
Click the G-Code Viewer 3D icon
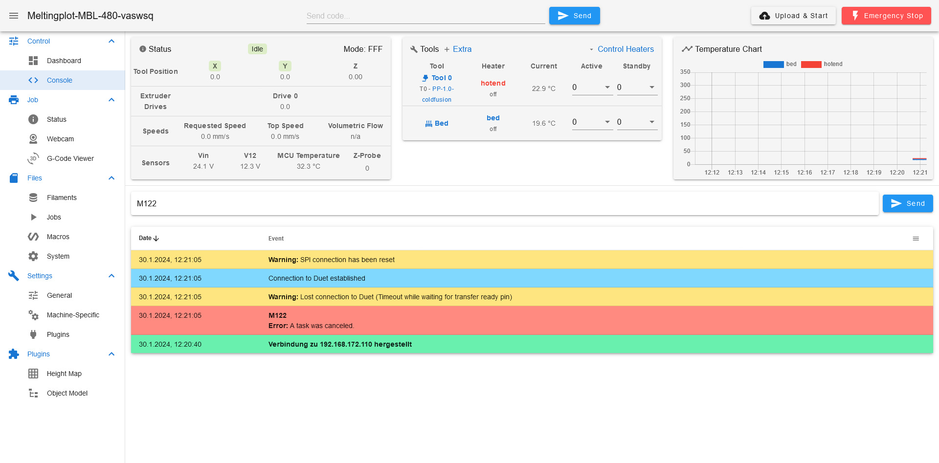point(33,158)
